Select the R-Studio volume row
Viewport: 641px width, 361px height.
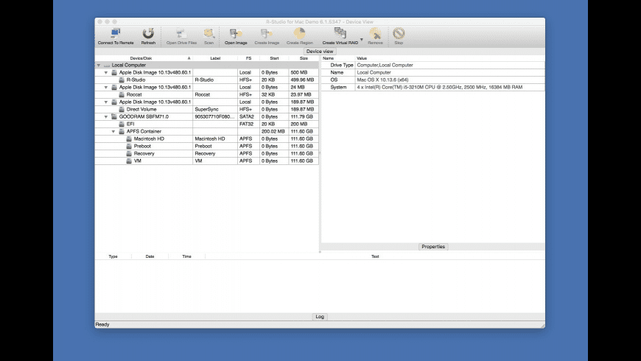pyautogui.click(x=207, y=80)
